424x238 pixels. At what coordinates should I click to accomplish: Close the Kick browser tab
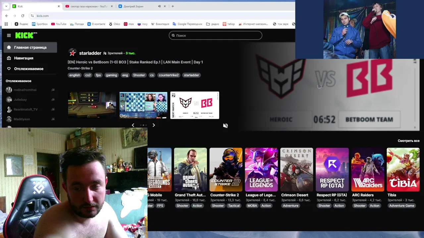(x=59, y=6)
